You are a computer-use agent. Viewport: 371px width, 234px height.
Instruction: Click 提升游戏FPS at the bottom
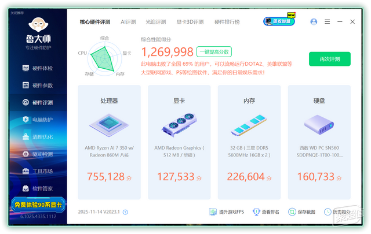click(x=228, y=212)
